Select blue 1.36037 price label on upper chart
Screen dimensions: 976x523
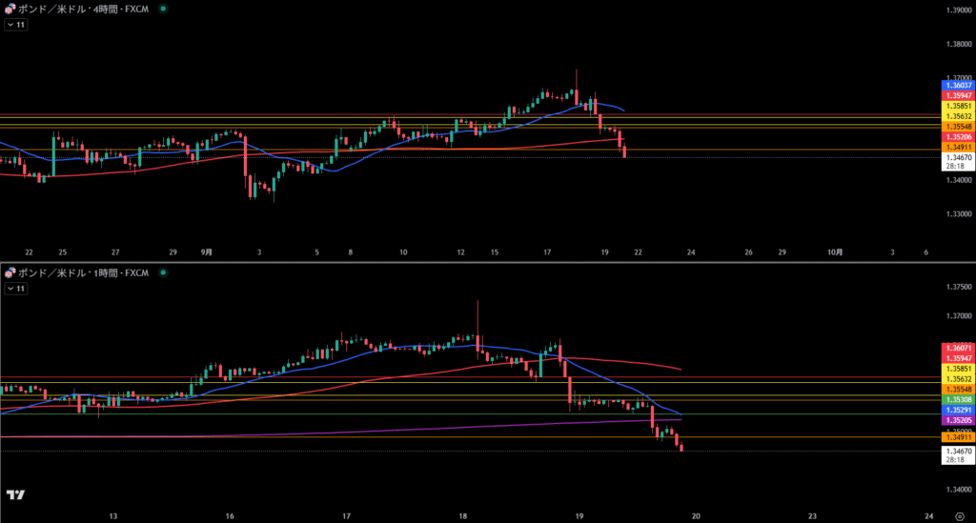pyautogui.click(x=958, y=86)
